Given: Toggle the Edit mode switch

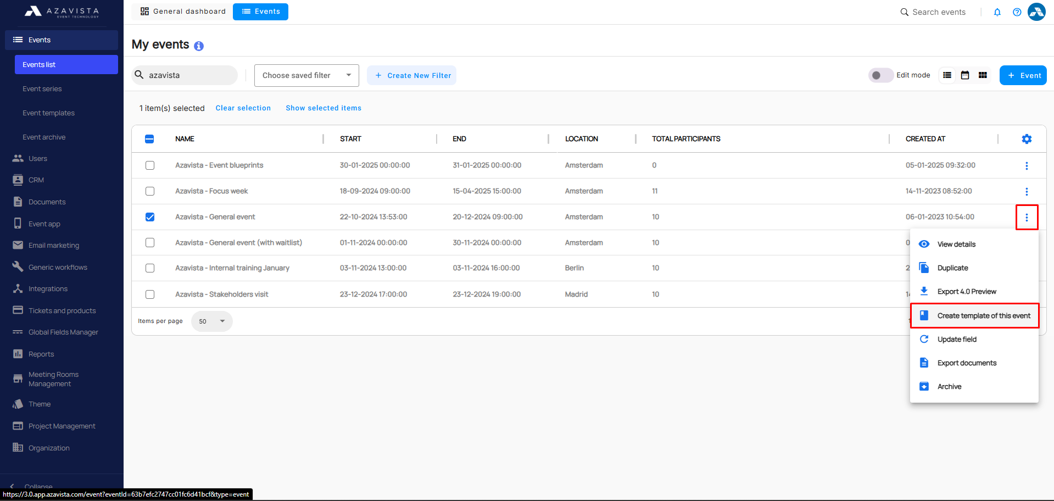Looking at the screenshot, I should point(880,75).
